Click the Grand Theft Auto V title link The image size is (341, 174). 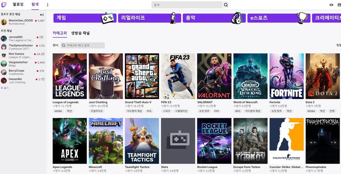pos(138,102)
